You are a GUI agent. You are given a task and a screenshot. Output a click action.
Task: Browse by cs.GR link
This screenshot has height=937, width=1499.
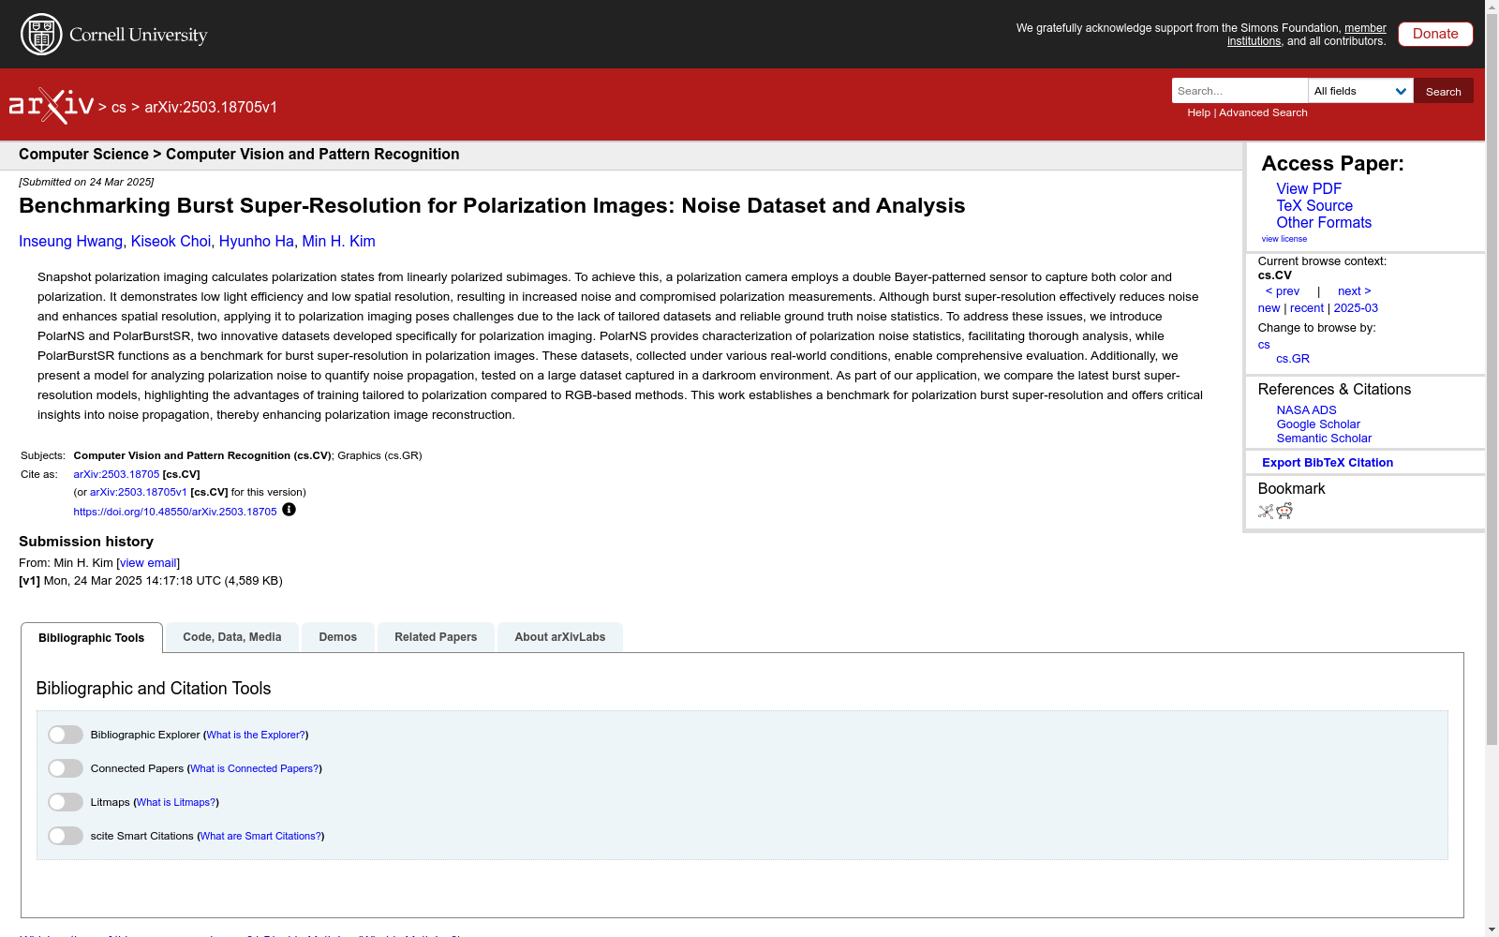(1293, 359)
